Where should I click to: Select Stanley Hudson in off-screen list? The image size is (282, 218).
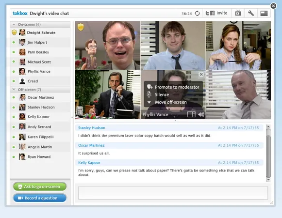point(40,107)
